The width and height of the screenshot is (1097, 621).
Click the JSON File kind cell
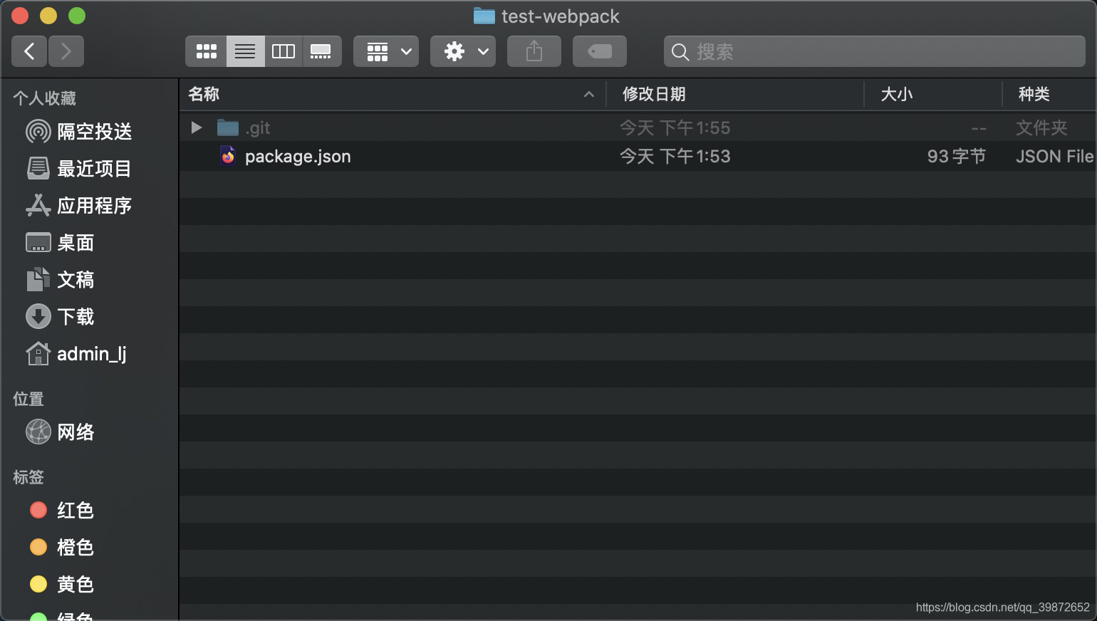click(1055, 157)
